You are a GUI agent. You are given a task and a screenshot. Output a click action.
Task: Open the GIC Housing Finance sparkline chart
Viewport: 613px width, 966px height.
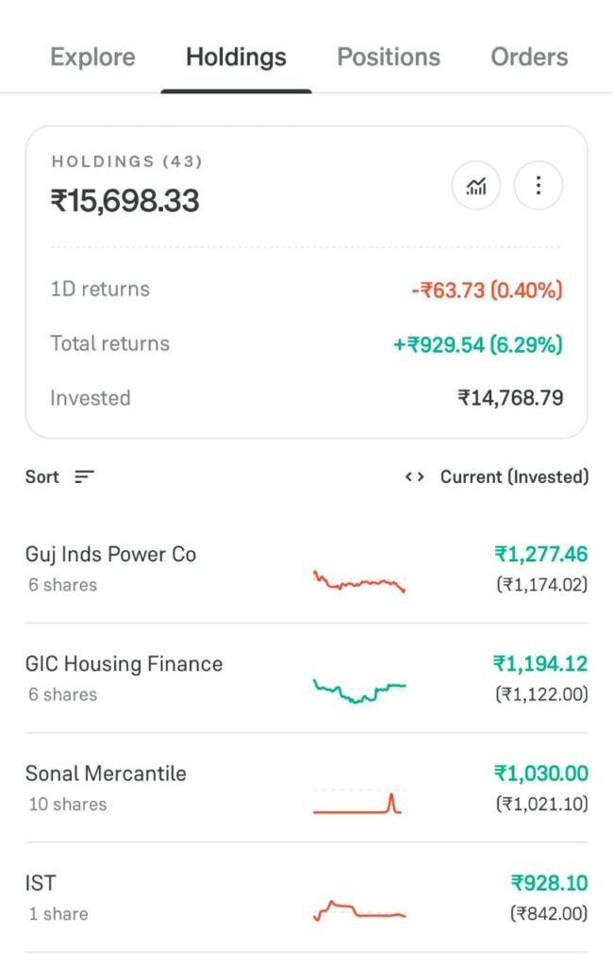(359, 691)
